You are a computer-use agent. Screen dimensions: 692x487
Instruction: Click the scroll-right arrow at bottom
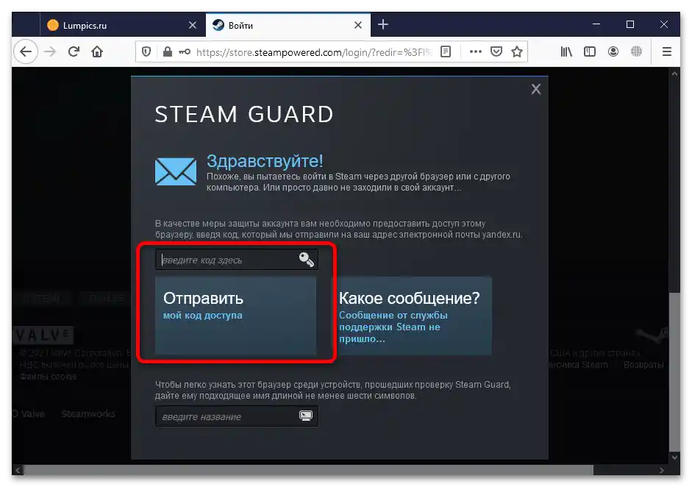(x=662, y=470)
